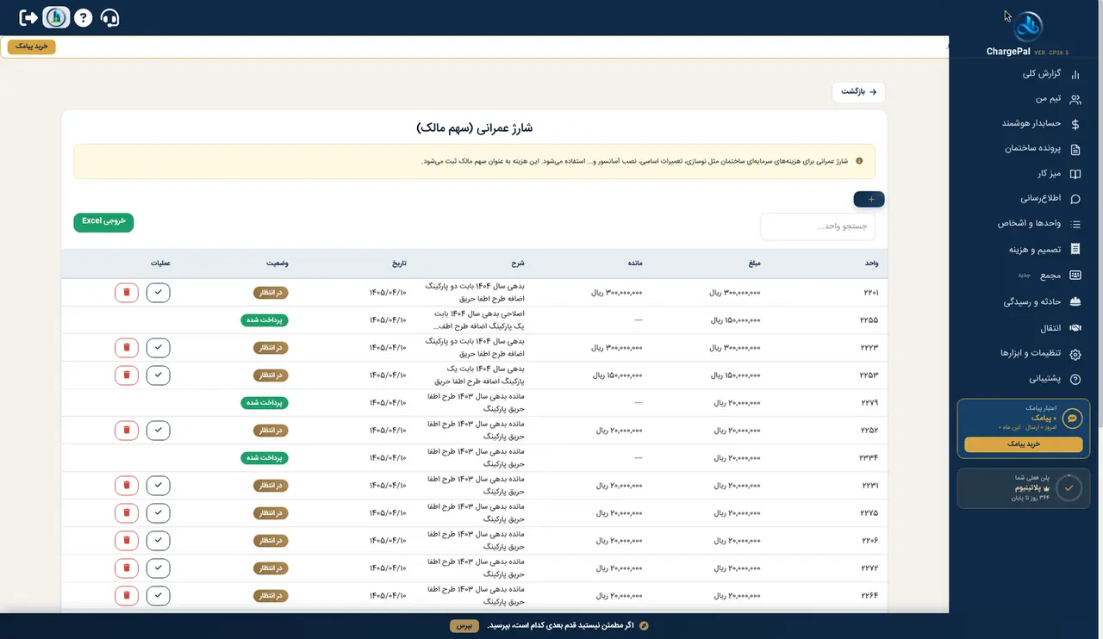Viewport: 1103px width, 639px height.
Task: Confirm payment checkmark for unit ۲۲۷۵
Action: [158, 512]
